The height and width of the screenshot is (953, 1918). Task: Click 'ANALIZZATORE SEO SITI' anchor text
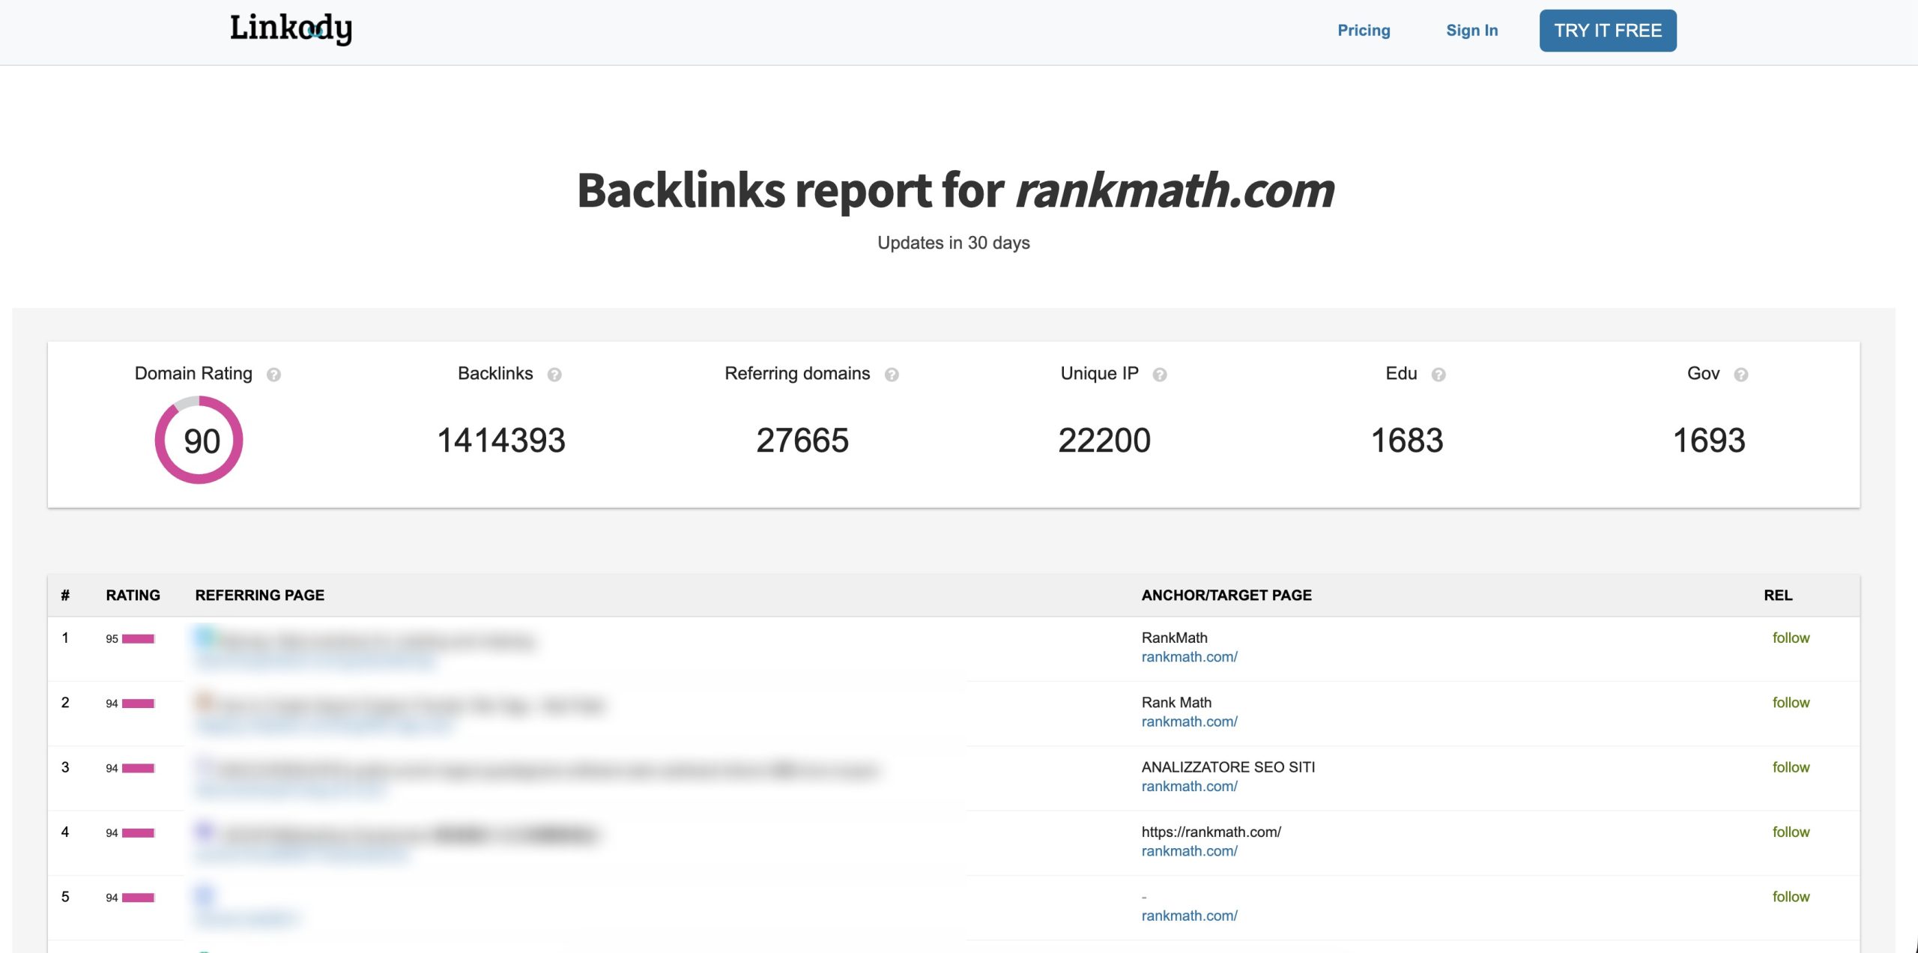[1228, 767]
